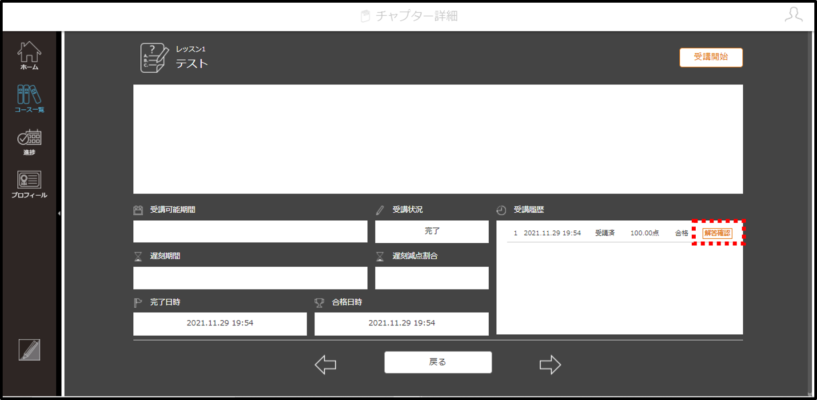The image size is (817, 400).
Task: Click the 遅刻期間 hourglass icon
Action: click(138, 256)
